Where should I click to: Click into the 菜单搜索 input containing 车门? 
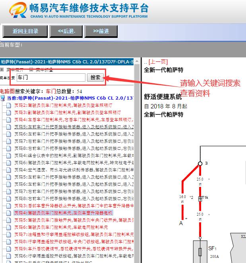click(x=51, y=77)
